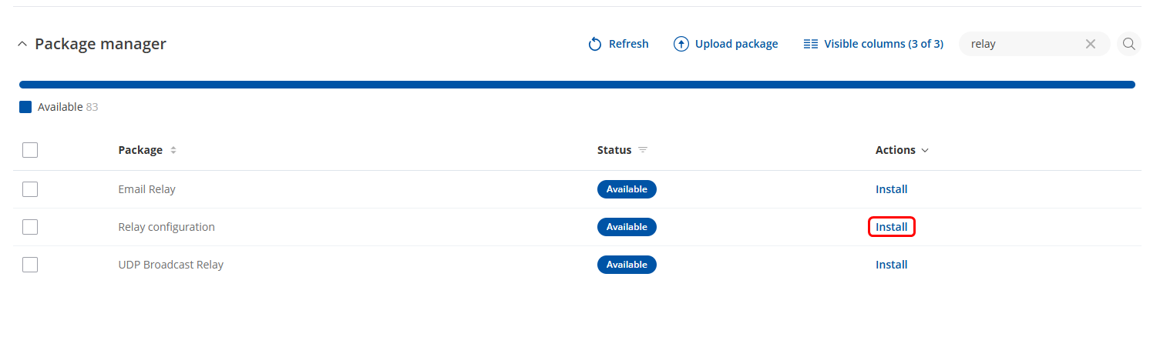Screen dimensions: 1160x337
Task: Check the Email Relay checkbox
Action: [x=30, y=189]
